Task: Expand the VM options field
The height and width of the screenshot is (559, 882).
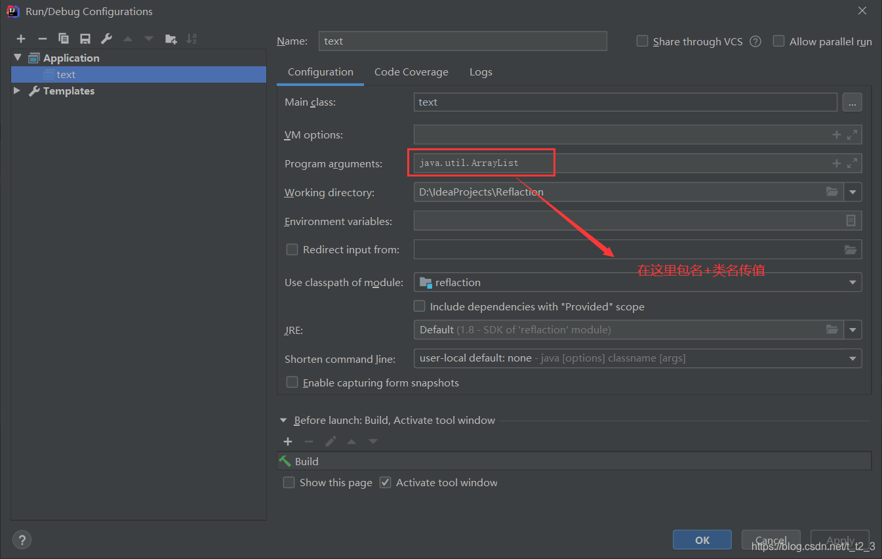Action: tap(852, 135)
